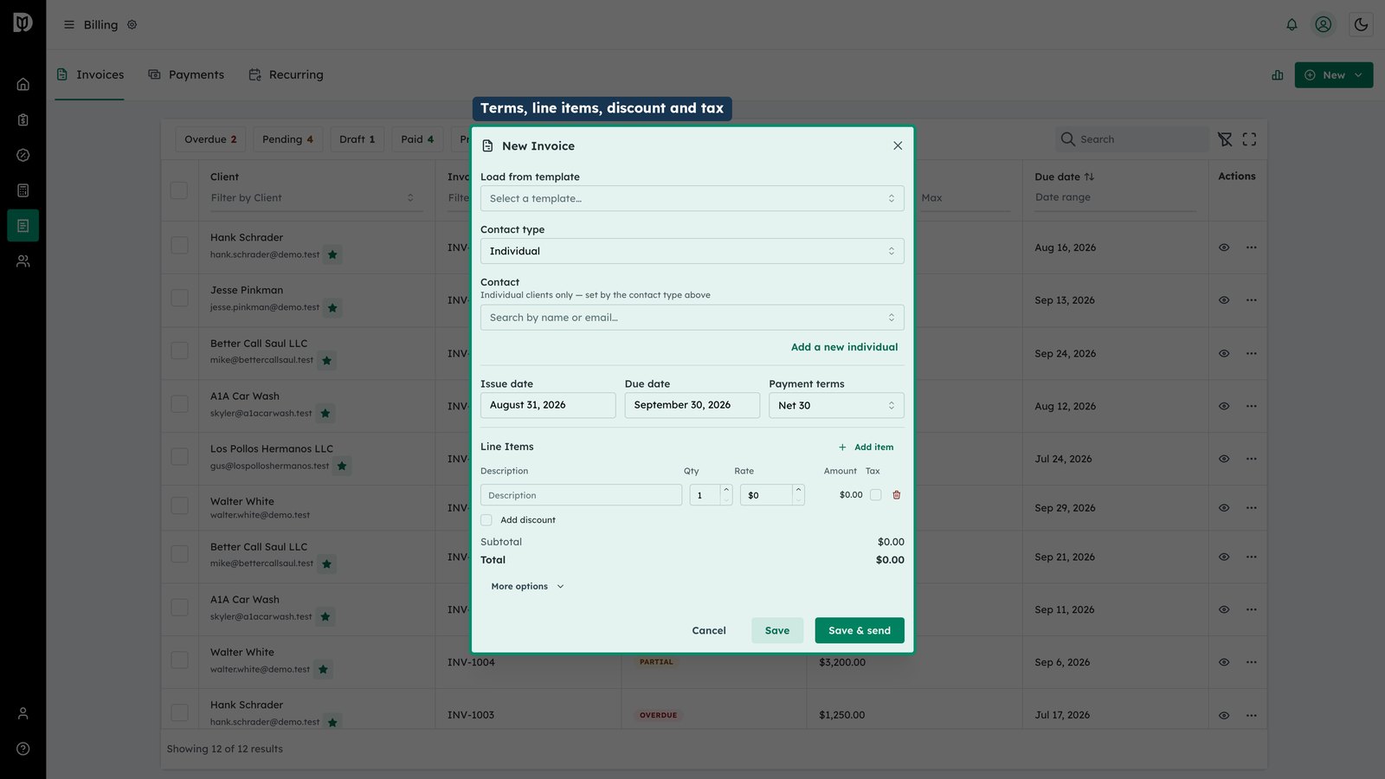The image size is (1385, 779).
Task: Open Filter by Client dropdown
Action: click(312, 198)
